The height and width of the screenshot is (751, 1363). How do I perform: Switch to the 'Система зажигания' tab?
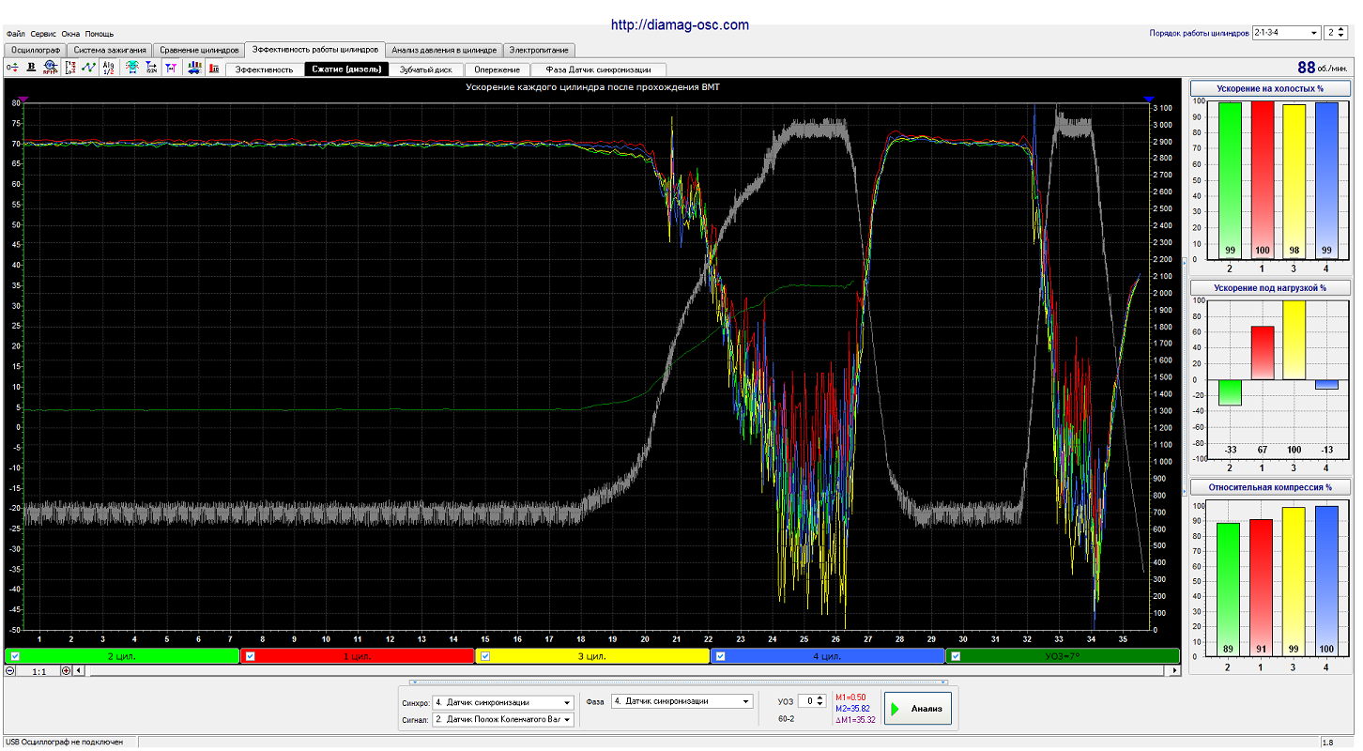(110, 50)
